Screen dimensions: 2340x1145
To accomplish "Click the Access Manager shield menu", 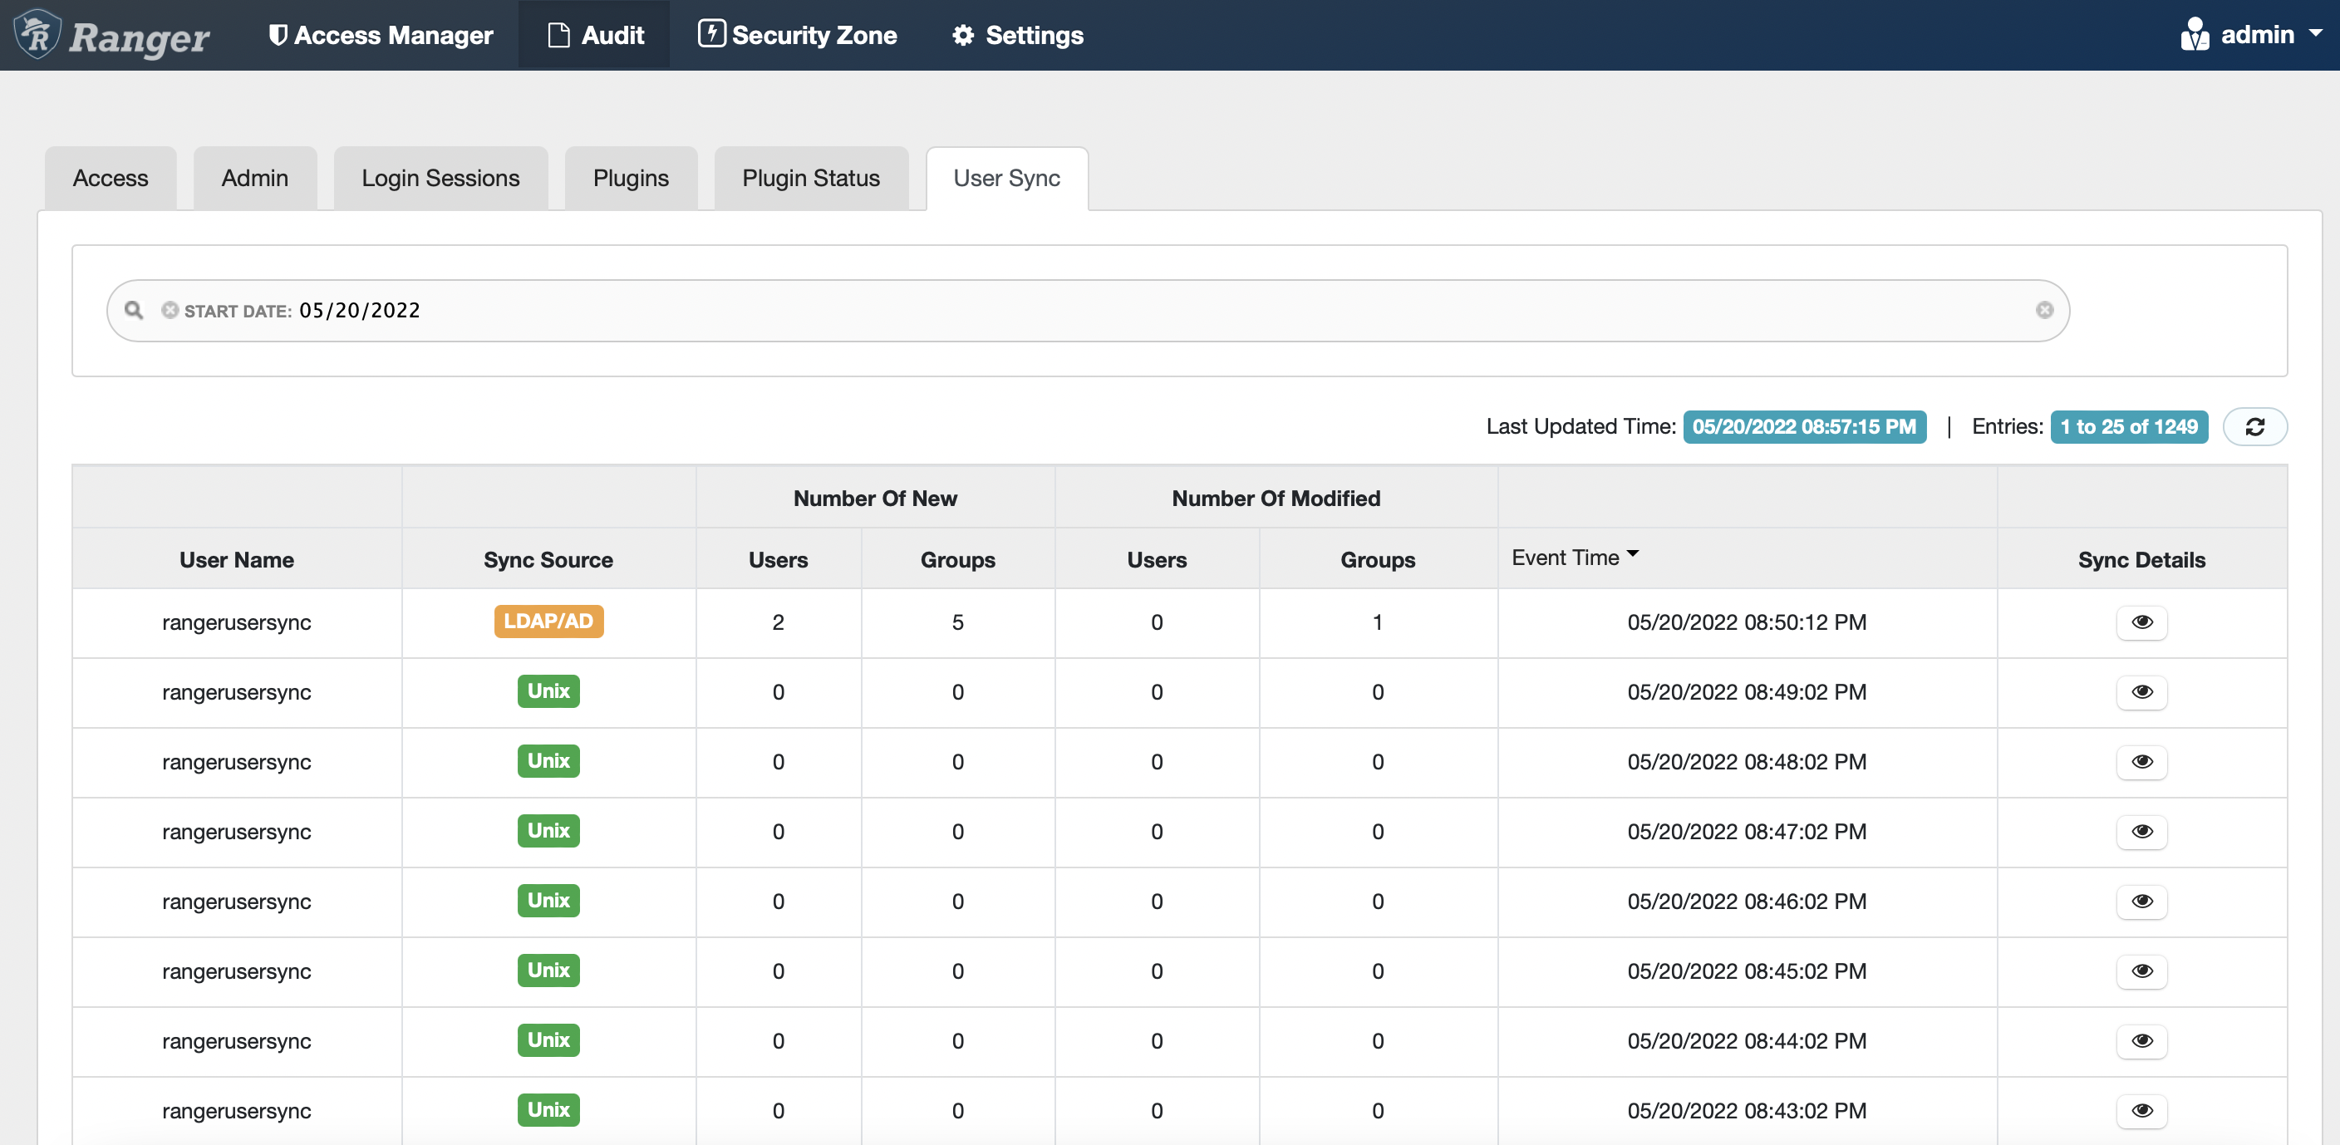I will click(381, 35).
